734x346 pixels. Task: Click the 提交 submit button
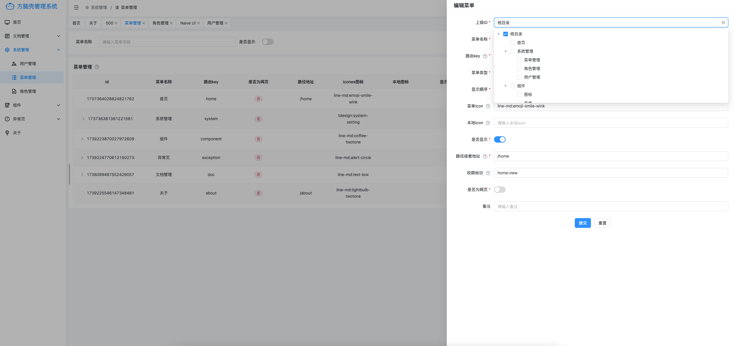(x=582, y=223)
